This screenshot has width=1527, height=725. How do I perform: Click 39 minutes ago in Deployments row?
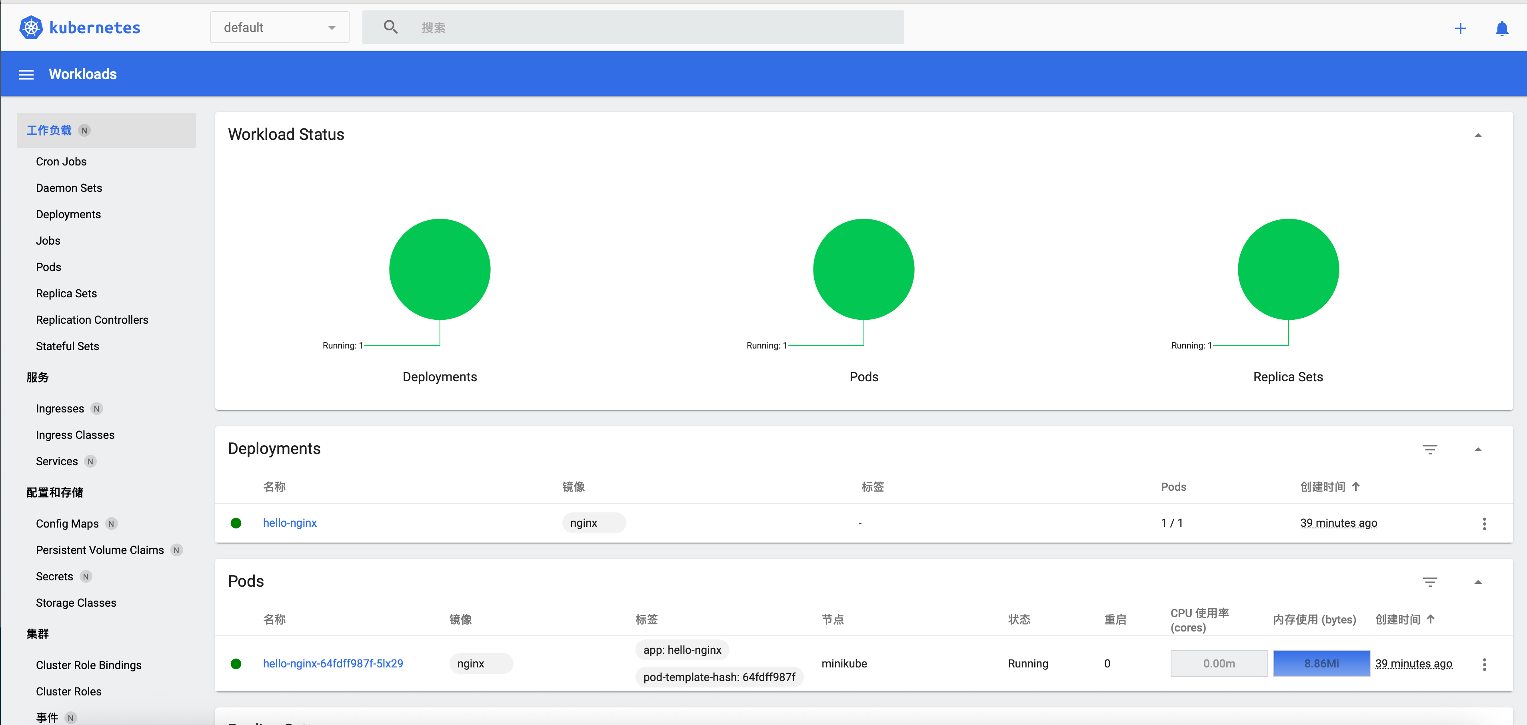1339,523
